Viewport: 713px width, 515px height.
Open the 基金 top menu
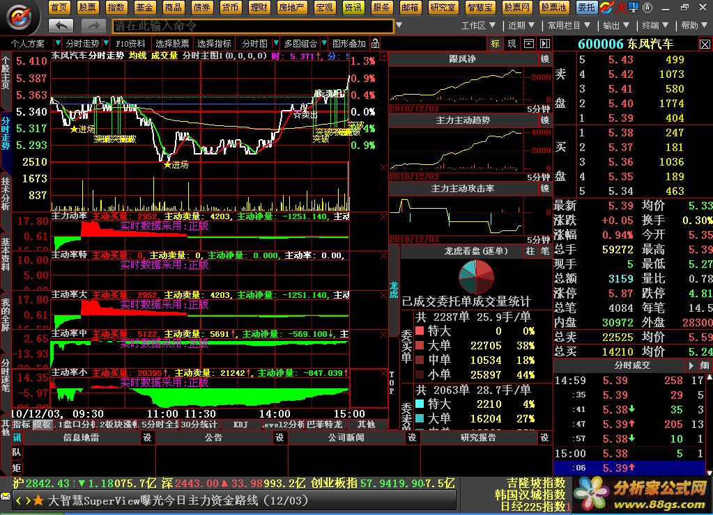pyautogui.click(x=144, y=7)
